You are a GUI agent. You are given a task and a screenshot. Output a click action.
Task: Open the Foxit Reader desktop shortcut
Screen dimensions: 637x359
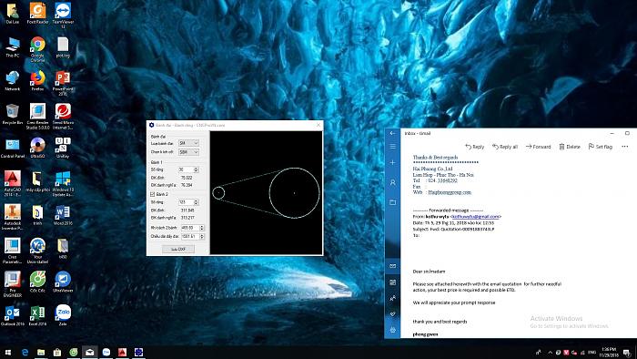tap(37, 14)
